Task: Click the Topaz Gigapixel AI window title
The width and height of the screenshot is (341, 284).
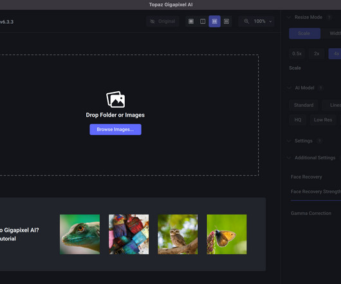Action: tap(171, 4)
